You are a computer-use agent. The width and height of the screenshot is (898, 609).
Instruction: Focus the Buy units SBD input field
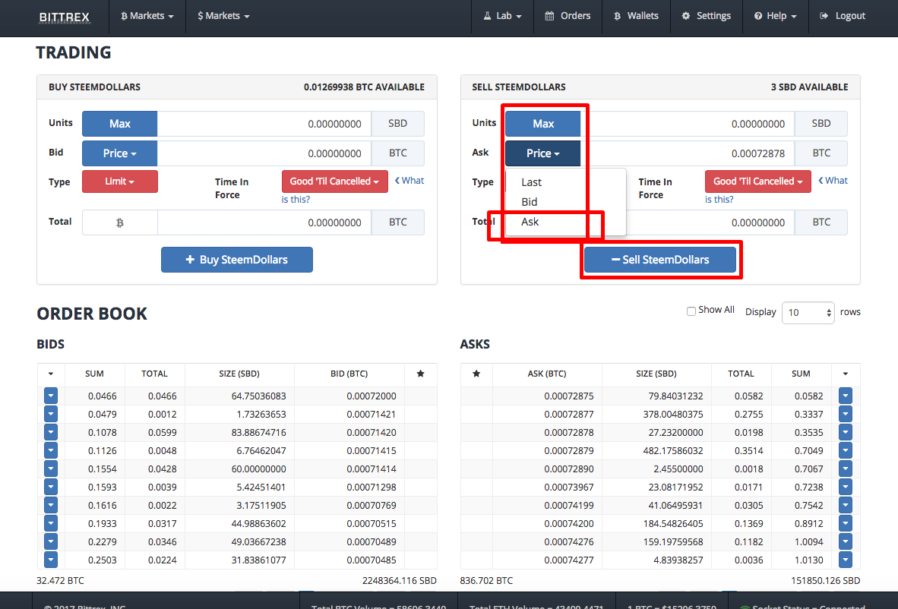(x=264, y=124)
